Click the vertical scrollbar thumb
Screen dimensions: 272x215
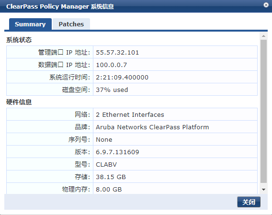coord(263,111)
